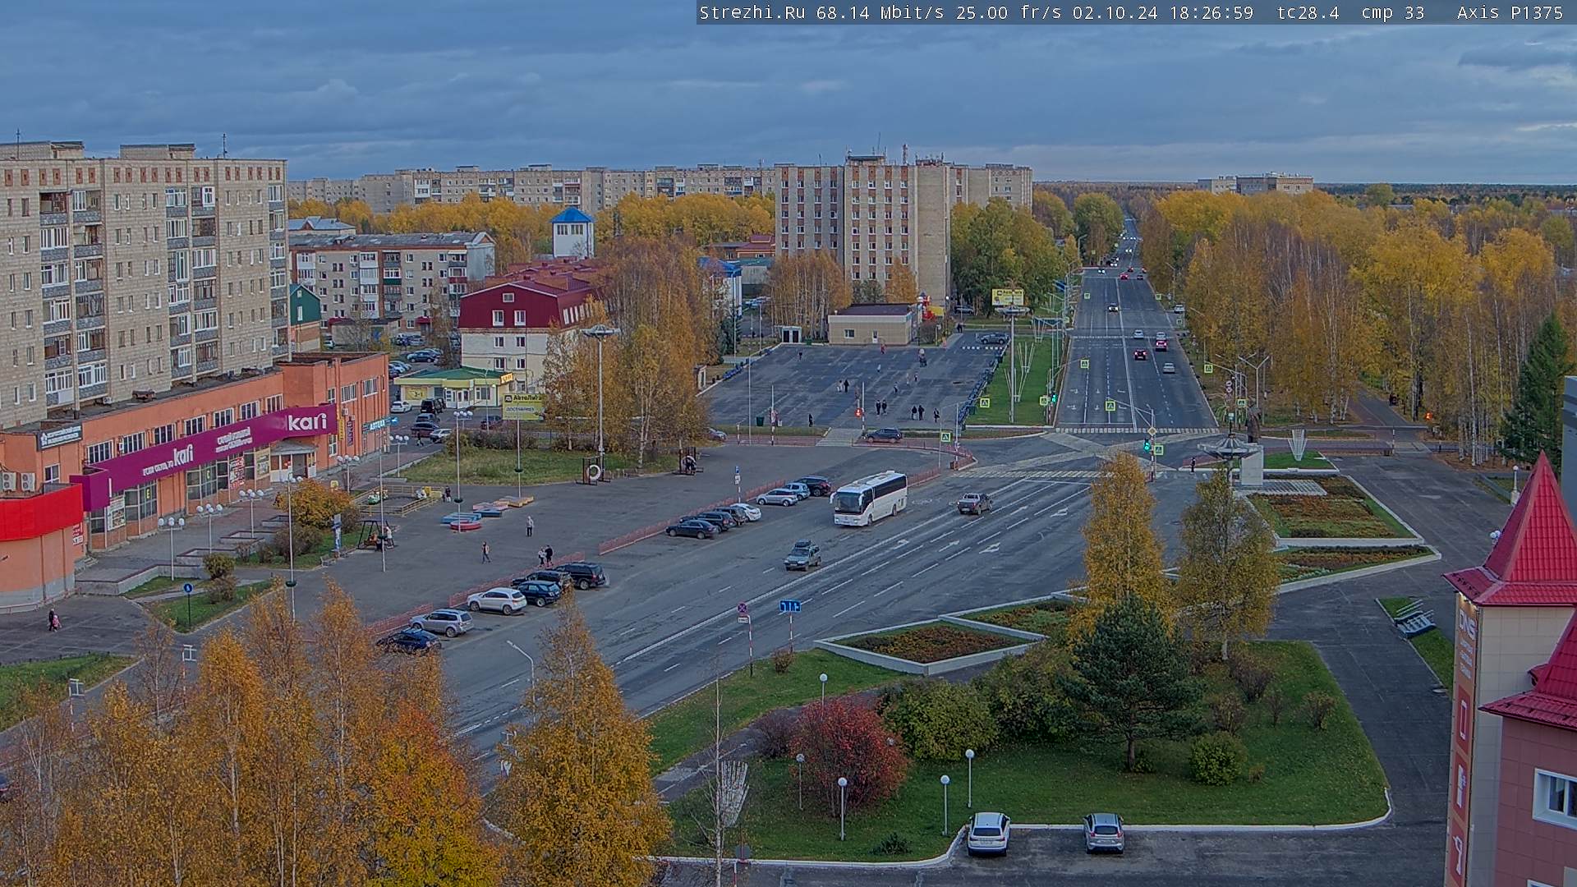Click the 25.00 fr/s frame rate
The width and height of the screenshot is (1577, 887).
(1009, 12)
